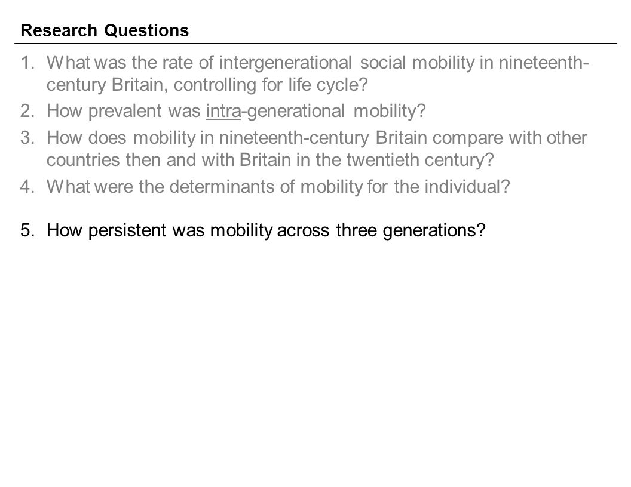
Task: Click the word "Questions" in the title
Action: pyautogui.click(x=146, y=30)
